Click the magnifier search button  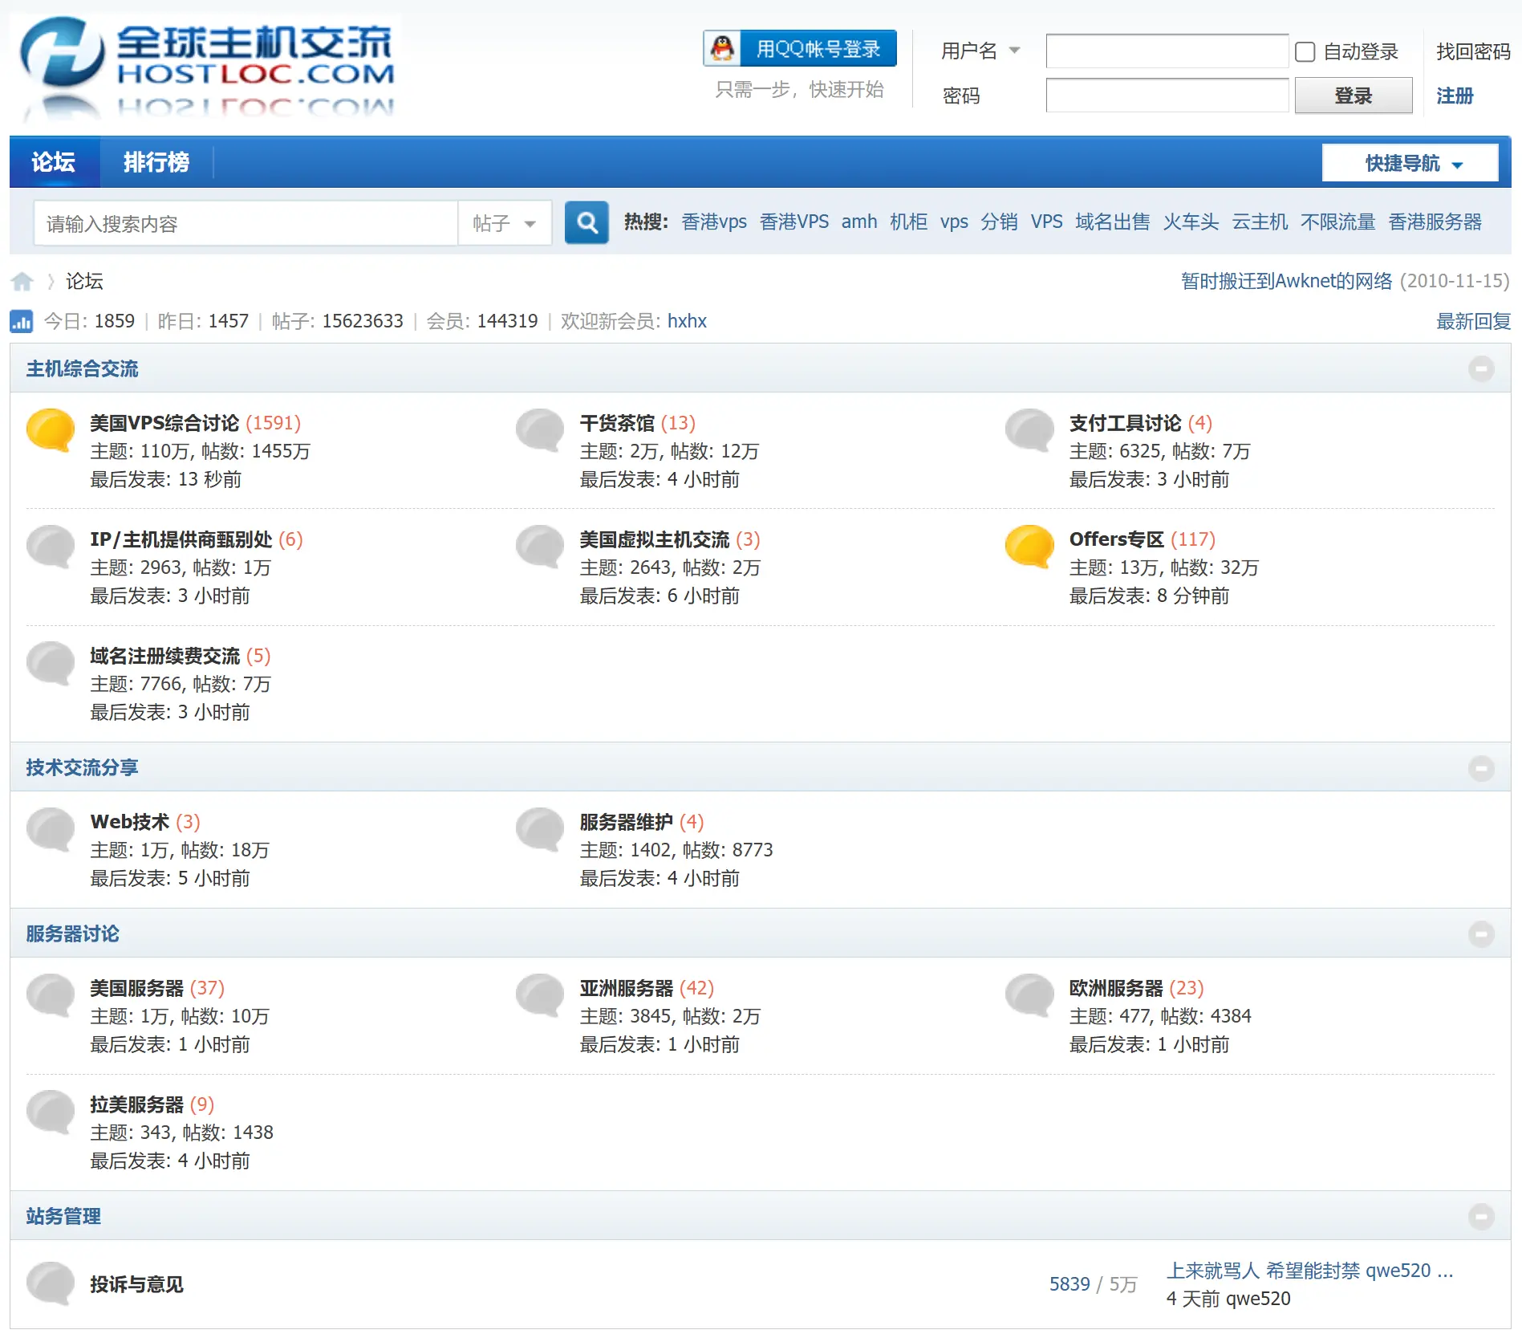coord(586,222)
